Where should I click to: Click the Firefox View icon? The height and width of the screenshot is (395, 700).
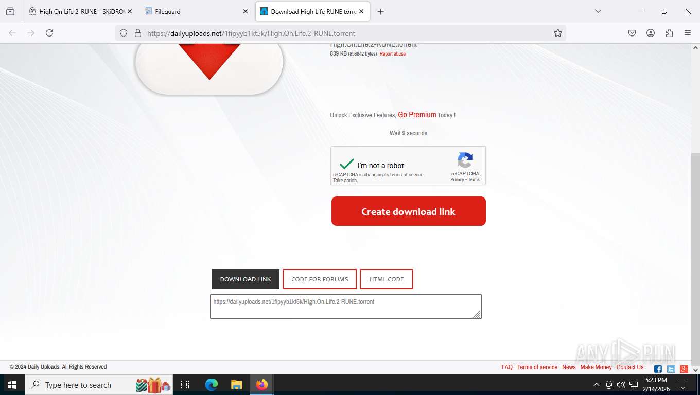coord(10,11)
